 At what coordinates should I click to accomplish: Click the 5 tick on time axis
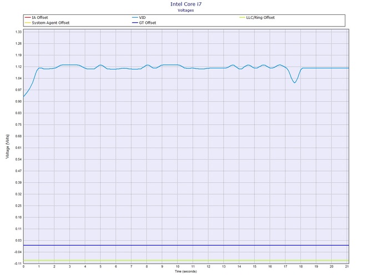coord(100,266)
